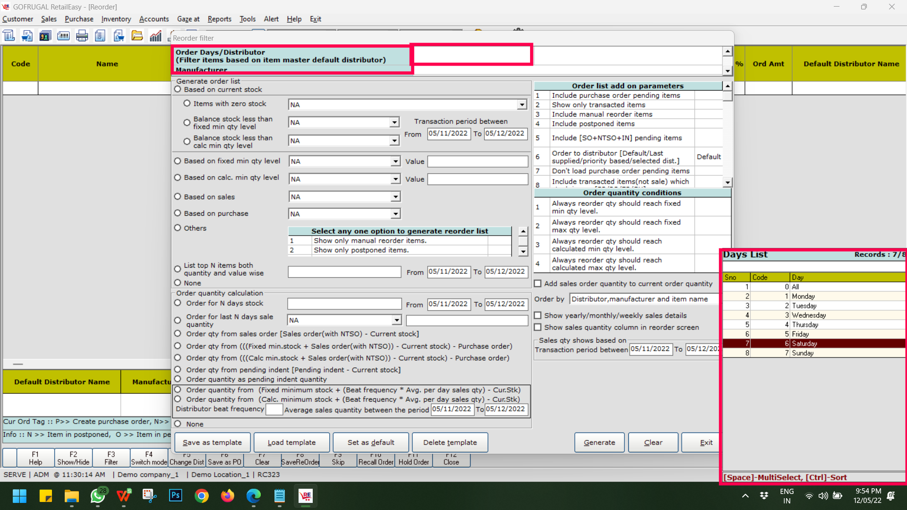Enable Show sales quantity column checkbox
The height and width of the screenshot is (510, 907).
(x=538, y=327)
